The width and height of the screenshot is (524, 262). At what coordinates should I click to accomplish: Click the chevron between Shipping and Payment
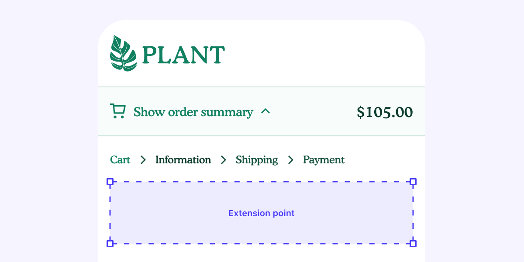pos(291,160)
